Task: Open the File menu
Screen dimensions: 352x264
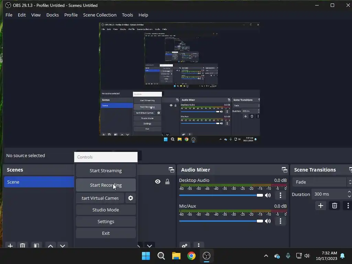Action: click(9, 15)
